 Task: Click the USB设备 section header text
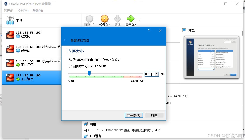95,136
